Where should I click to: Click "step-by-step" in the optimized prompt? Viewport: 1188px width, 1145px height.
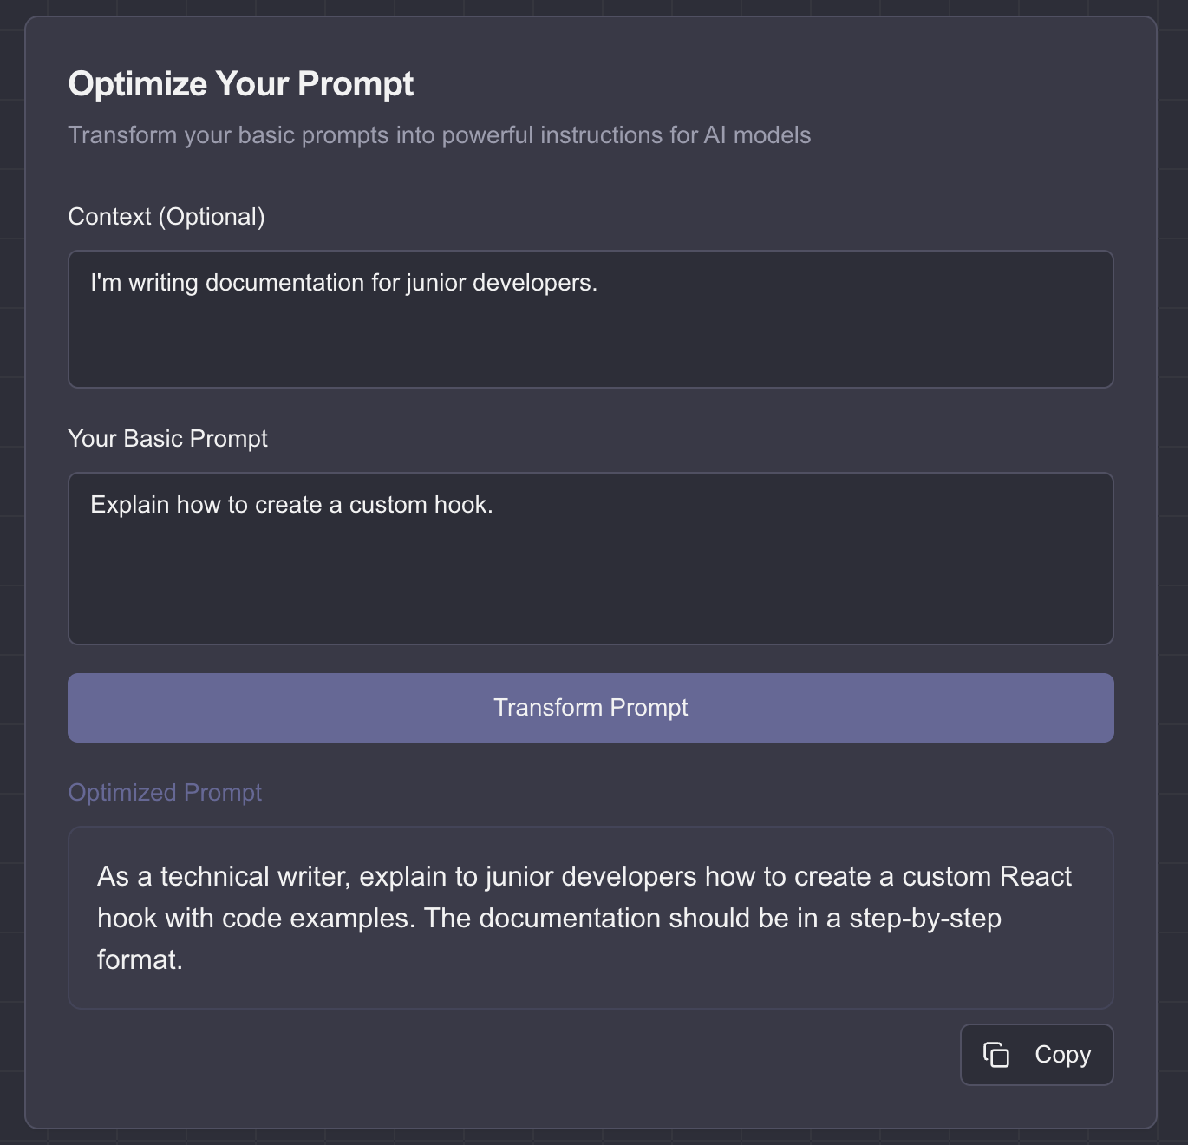tap(925, 919)
